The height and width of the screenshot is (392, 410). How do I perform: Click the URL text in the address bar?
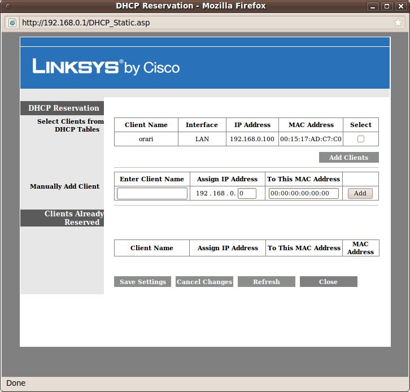click(x=86, y=23)
